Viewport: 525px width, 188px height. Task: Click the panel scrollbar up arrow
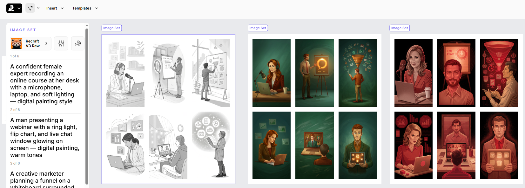[x=87, y=25]
